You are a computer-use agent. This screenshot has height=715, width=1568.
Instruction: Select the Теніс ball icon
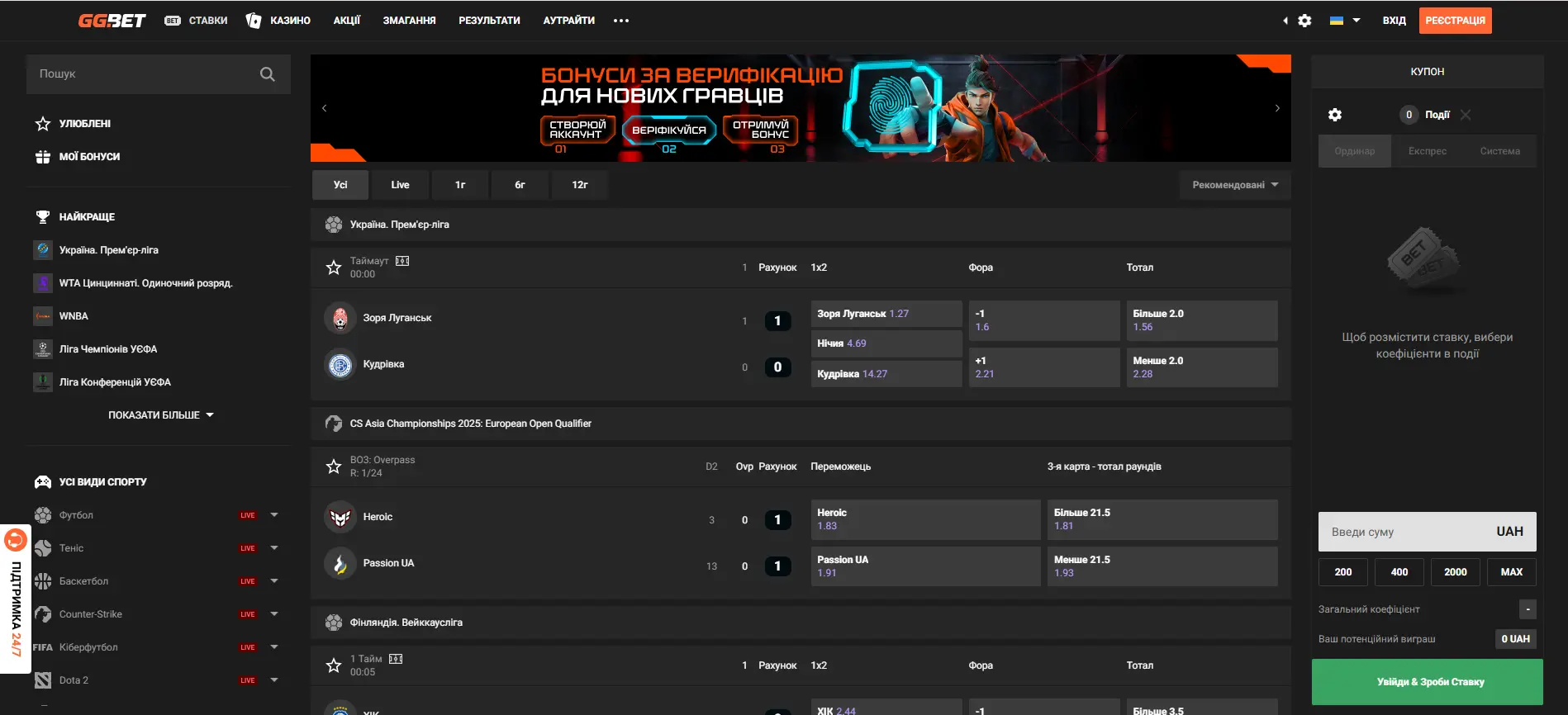pos(43,548)
